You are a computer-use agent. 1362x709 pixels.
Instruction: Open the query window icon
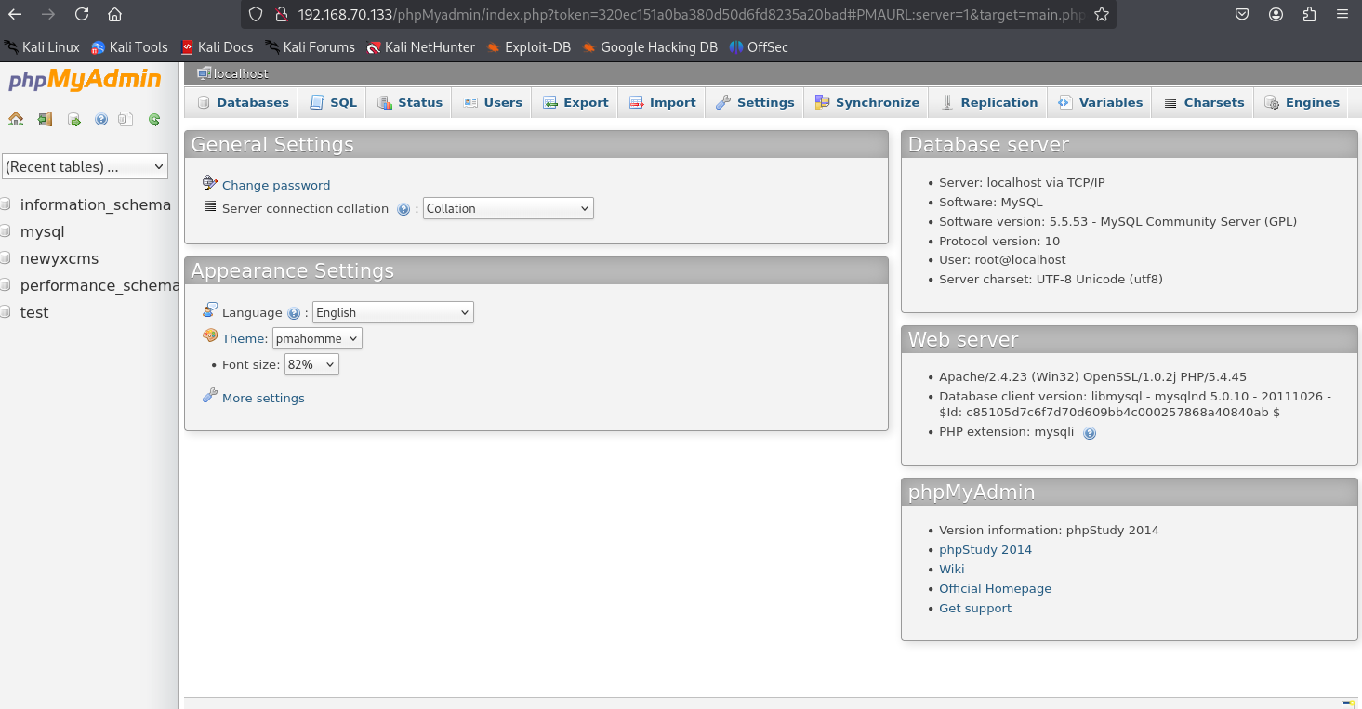coord(73,119)
